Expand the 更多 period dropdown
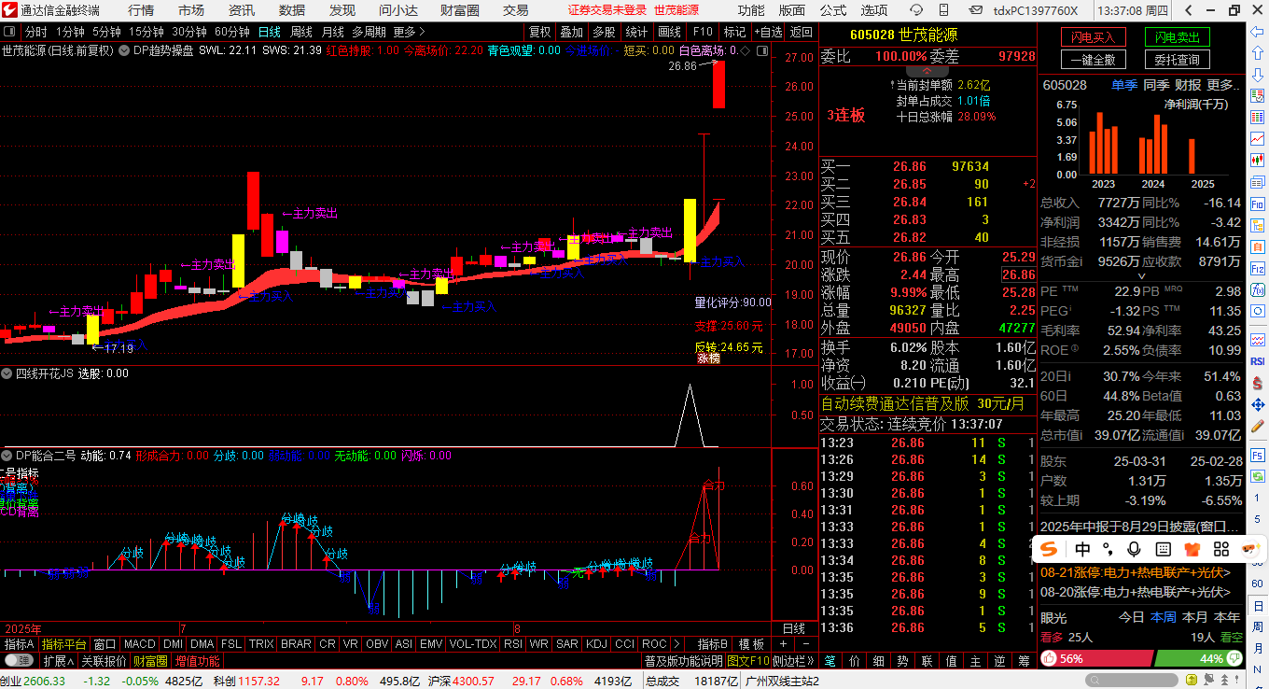The image size is (1269, 689). coord(409,31)
